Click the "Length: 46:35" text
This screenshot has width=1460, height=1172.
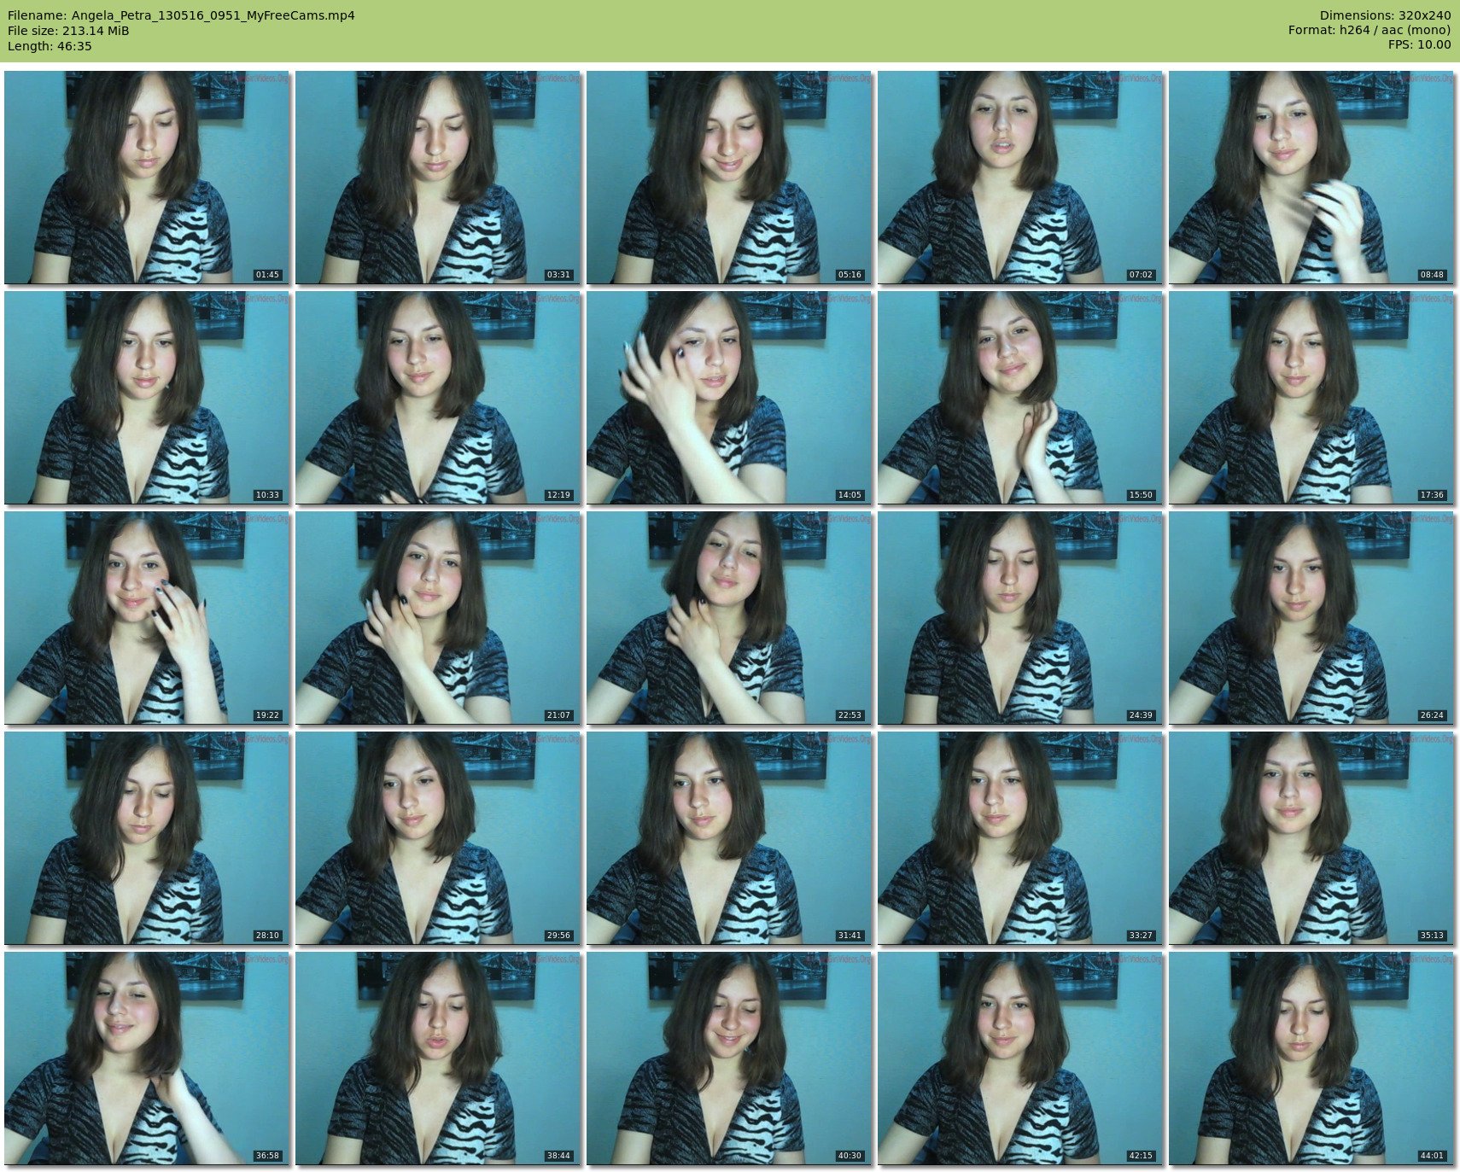(50, 46)
